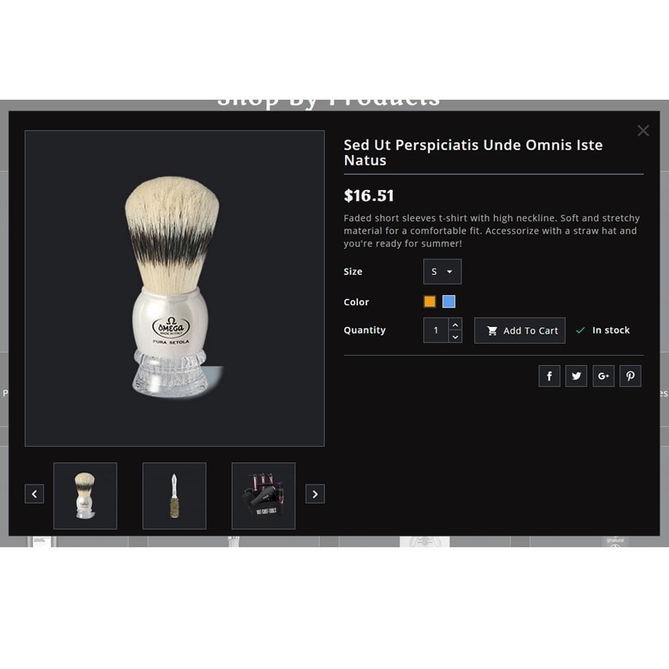Decrease quantity with down arrow
Viewport: 669px width, 669px height.
click(x=455, y=337)
